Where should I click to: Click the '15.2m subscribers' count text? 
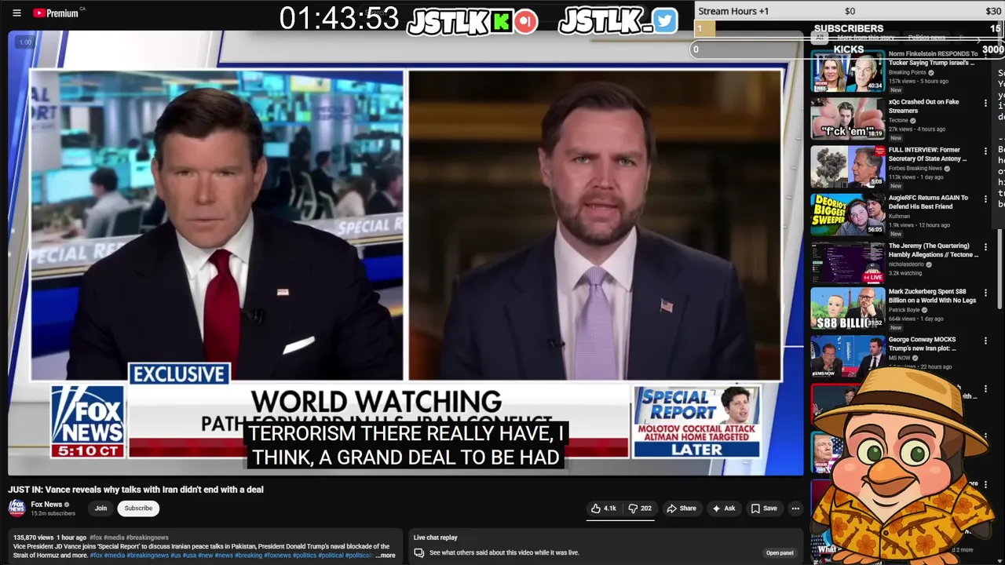(x=53, y=513)
